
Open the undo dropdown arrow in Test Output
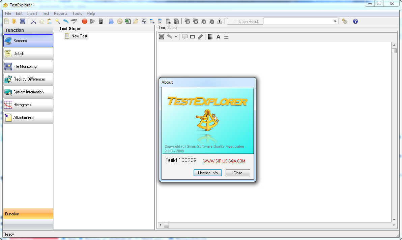coord(176,37)
